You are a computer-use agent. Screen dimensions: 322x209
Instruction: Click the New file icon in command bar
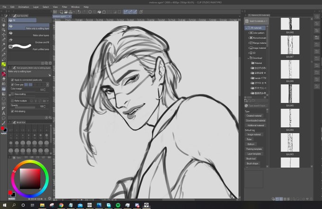[61, 12]
